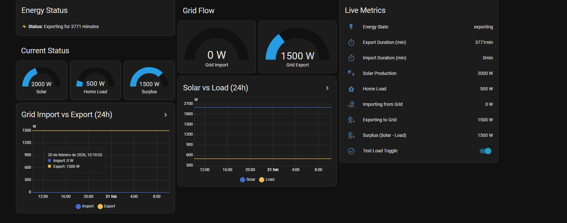Click the Export Duration timer icon
The width and height of the screenshot is (567, 223).
click(351, 42)
